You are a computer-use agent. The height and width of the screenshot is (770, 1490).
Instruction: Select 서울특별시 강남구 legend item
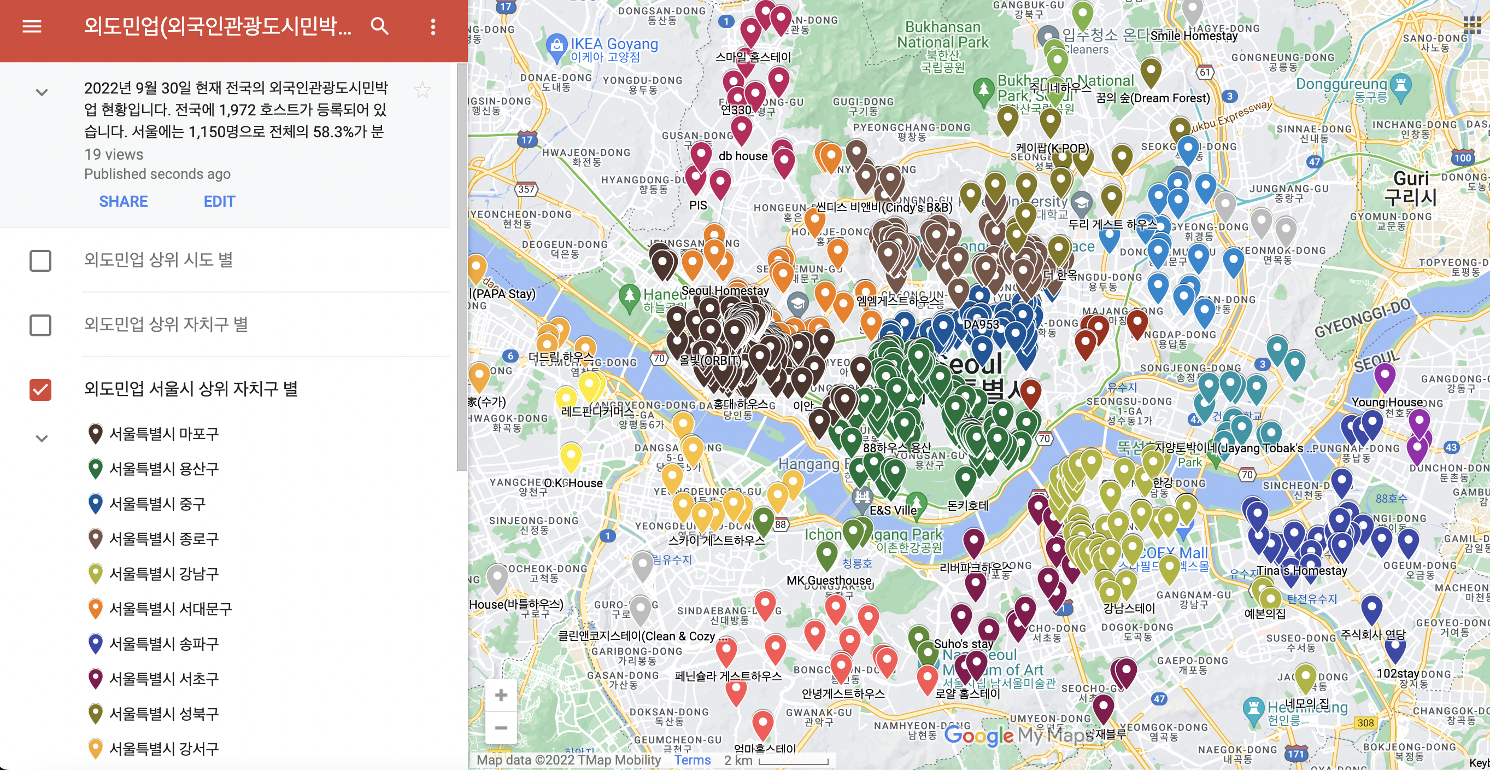pos(163,574)
